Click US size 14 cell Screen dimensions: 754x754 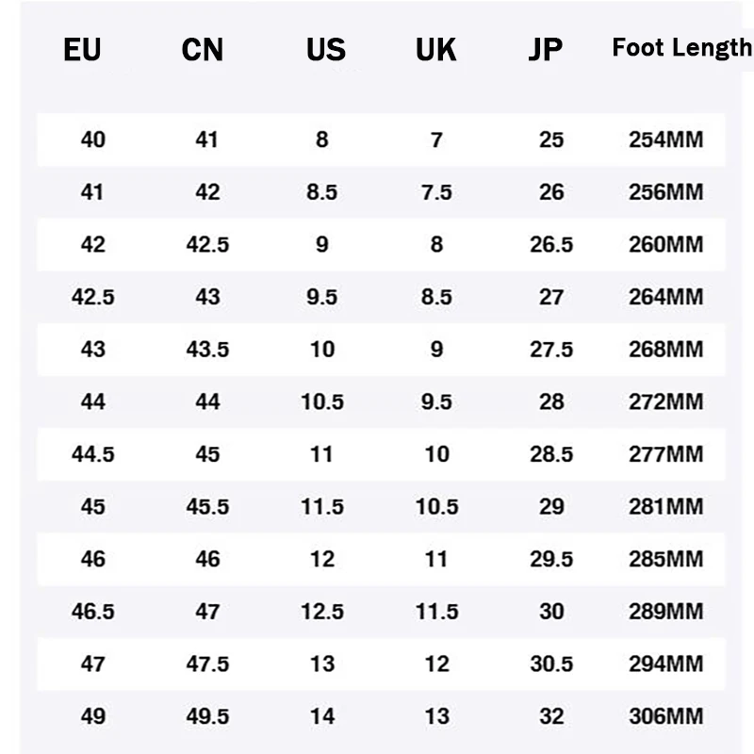[322, 716]
